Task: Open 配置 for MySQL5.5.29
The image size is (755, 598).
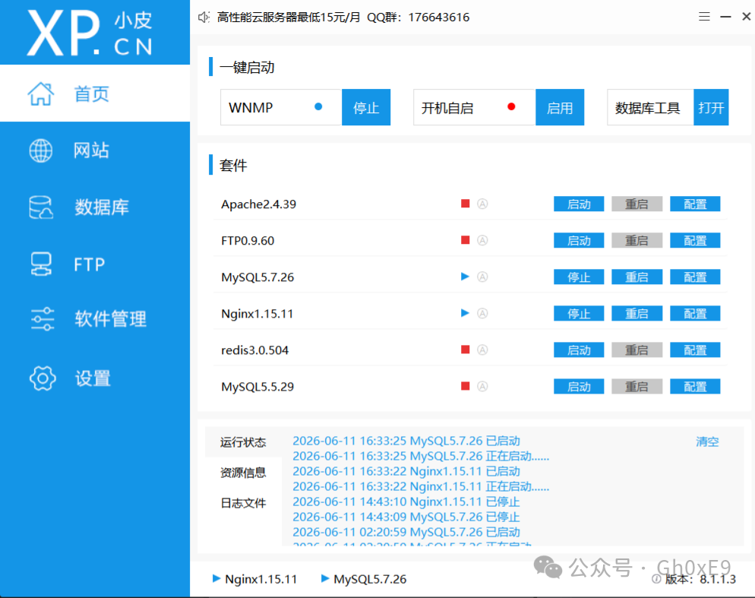Action: coord(695,387)
